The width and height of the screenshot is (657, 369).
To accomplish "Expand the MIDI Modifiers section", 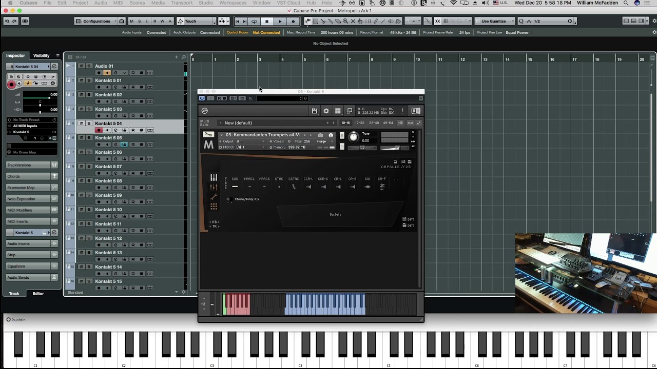I will pos(32,210).
